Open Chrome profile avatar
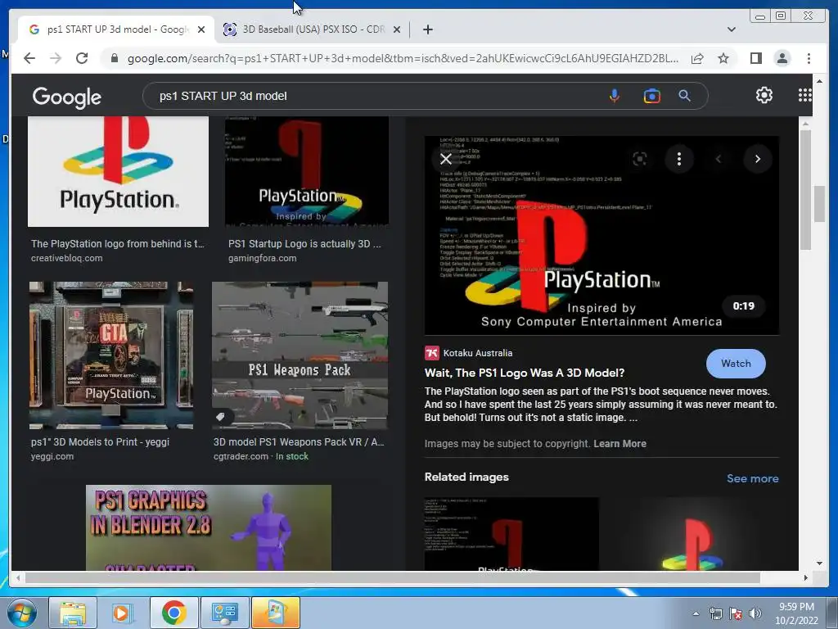Screen dimensions: 838x629 click(x=782, y=58)
